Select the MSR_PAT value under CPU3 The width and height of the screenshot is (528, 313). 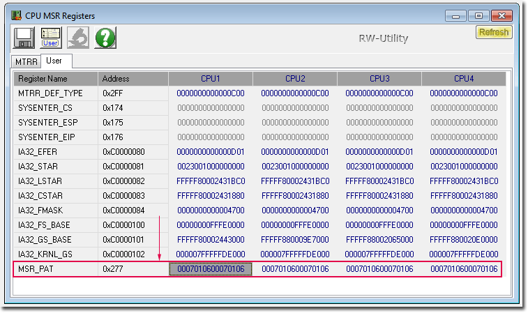(379, 269)
